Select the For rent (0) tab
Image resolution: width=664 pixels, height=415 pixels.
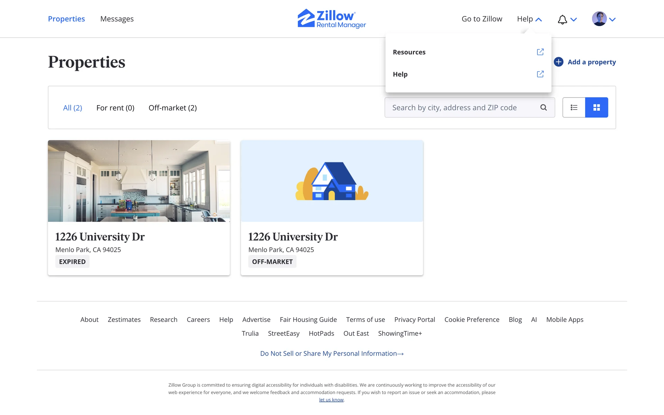pyautogui.click(x=115, y=108)
